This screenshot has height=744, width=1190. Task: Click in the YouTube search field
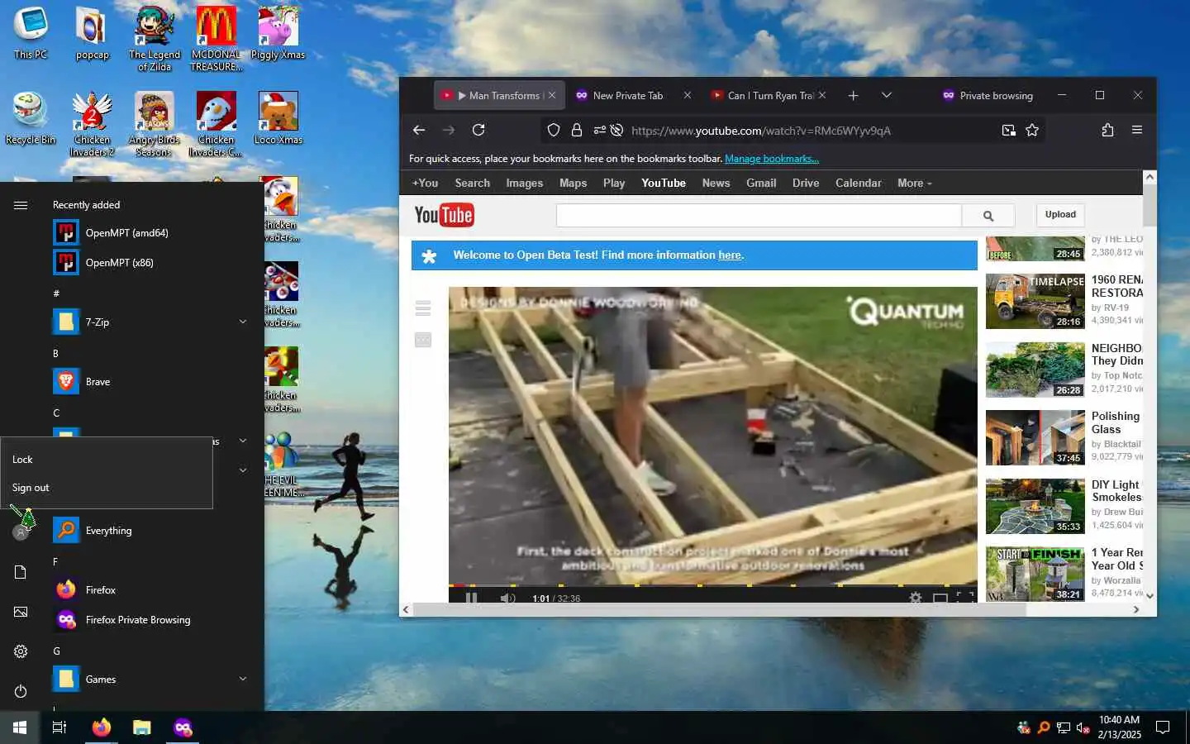(759, 215)
